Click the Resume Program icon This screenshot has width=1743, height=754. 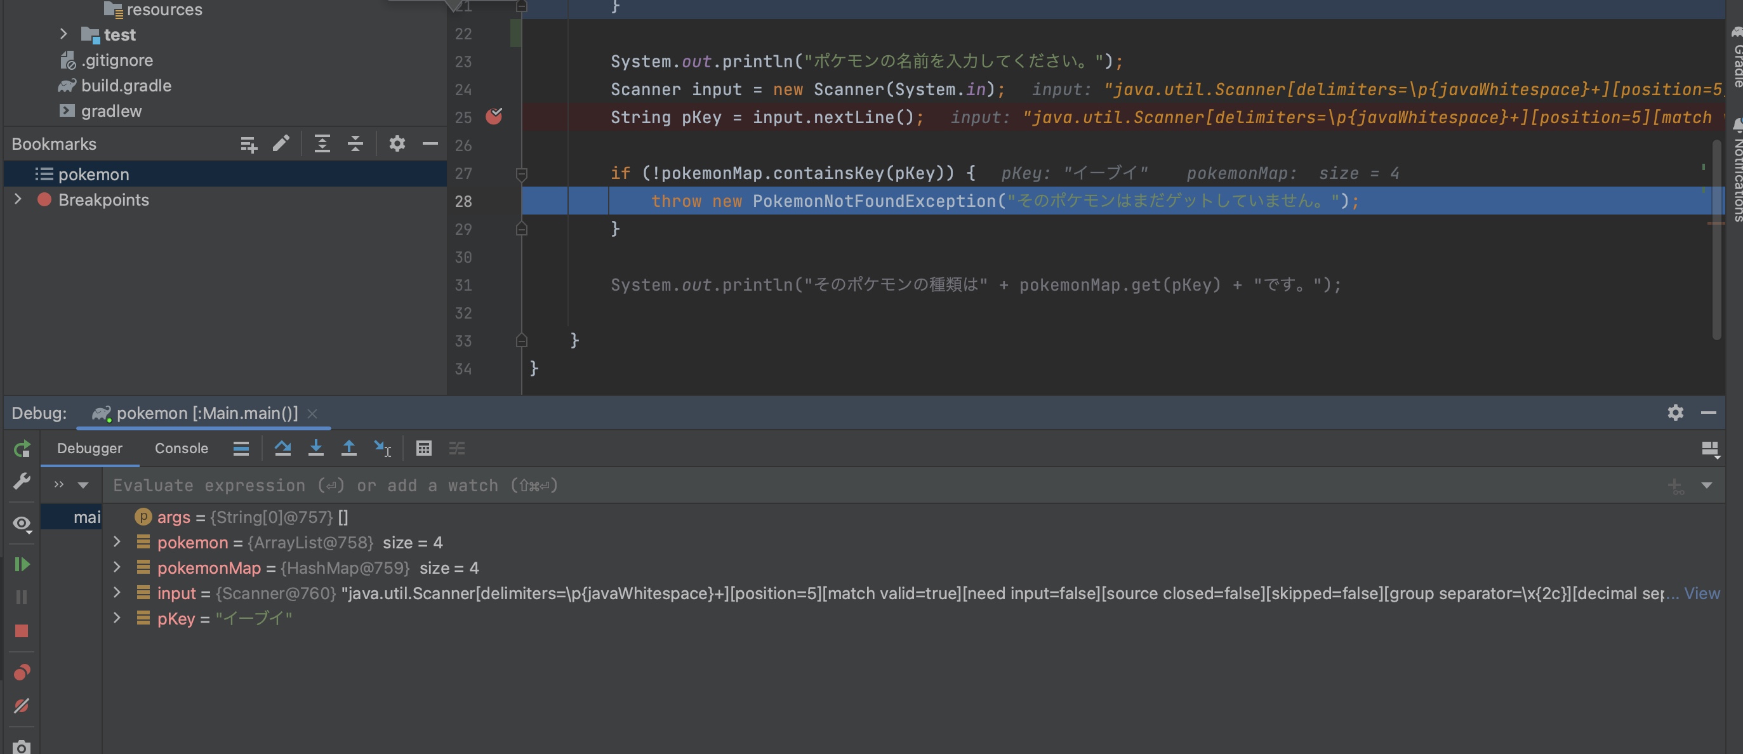point(22,564)
